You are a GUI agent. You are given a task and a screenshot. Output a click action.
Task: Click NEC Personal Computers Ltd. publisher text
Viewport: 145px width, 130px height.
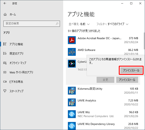[96, 116]
